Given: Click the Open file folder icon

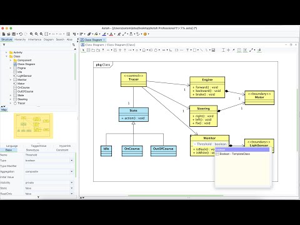Looking at the screenshot, I should coord(9,34).
